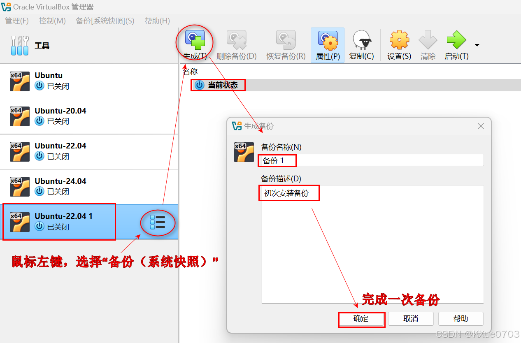521x343 pixels.
Task: Close the 生成备份 dialog
Action: 481,126
